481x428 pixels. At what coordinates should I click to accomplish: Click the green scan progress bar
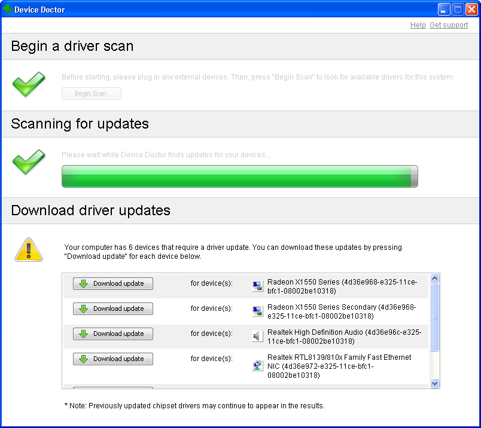tap(239, 176)
